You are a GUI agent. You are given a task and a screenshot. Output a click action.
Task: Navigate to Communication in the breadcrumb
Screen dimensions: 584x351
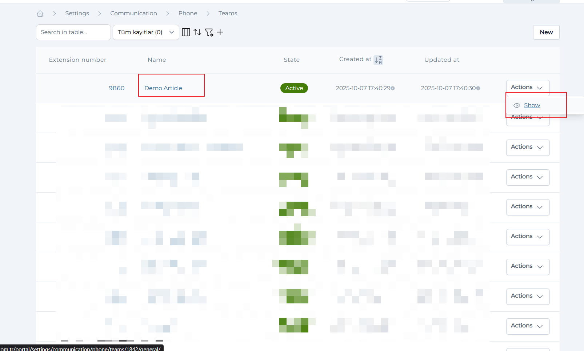pyautogui.click(x=133, y=13)
